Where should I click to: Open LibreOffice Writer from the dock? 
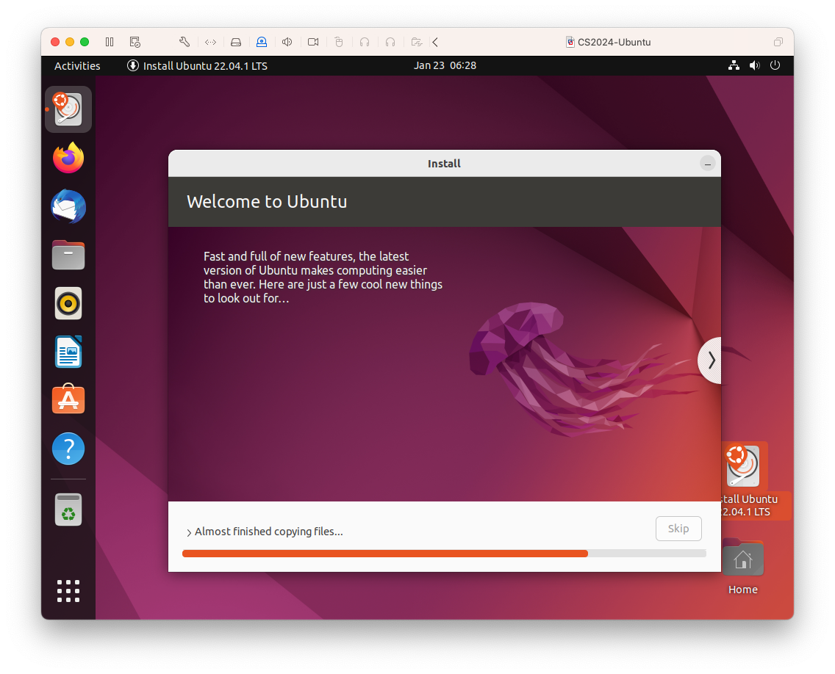68,352
